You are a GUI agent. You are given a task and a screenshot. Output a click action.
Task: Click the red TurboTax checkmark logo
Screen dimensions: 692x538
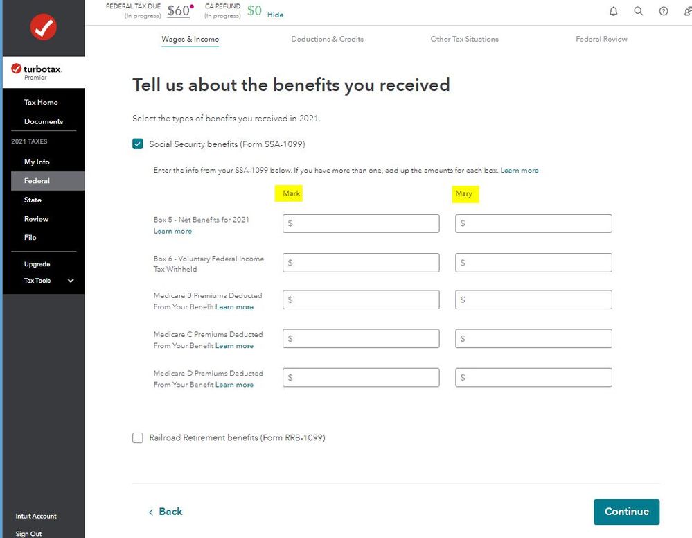click(x=43, y=27)
